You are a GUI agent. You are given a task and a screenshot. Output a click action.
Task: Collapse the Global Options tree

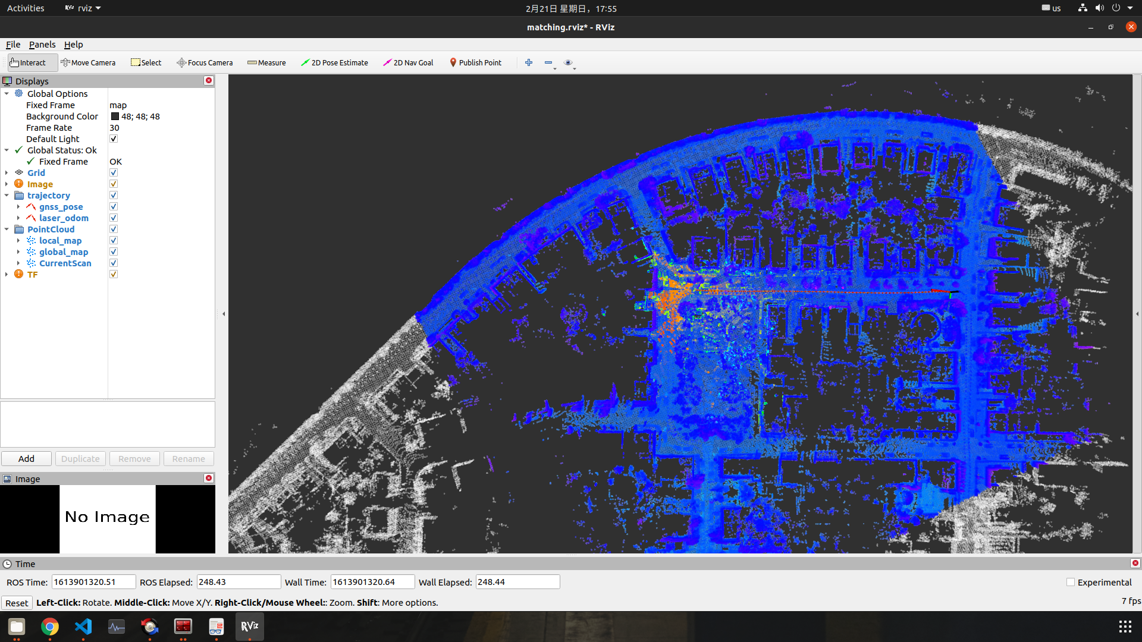pos(7,93)
